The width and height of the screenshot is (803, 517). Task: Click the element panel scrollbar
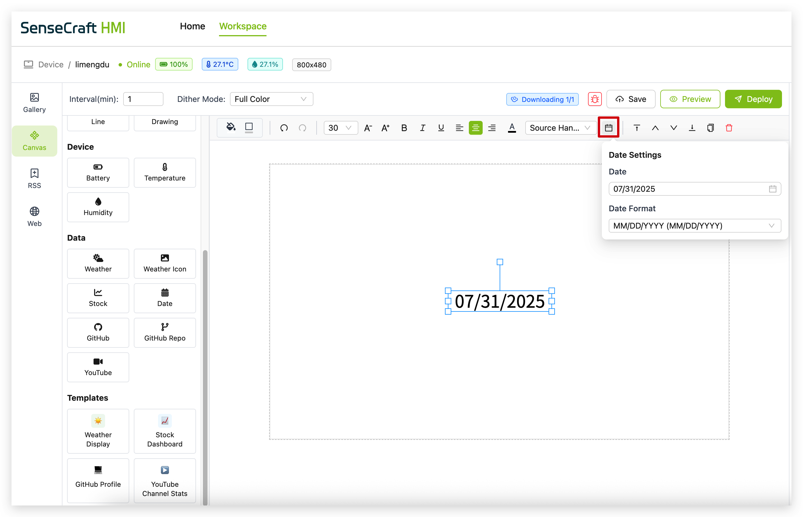point(205,378)
